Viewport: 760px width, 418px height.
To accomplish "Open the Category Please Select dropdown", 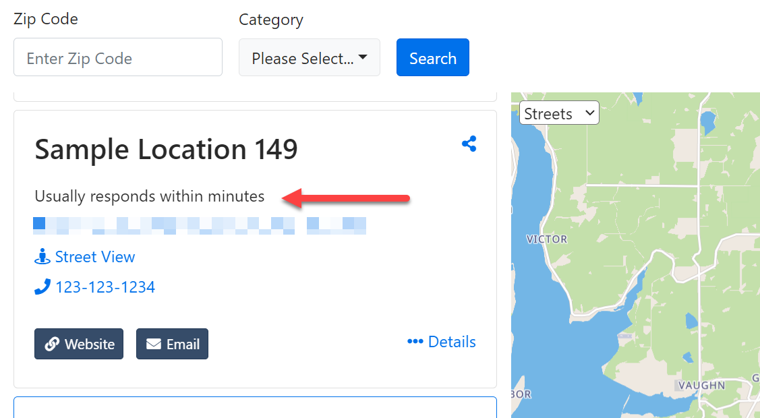I will coord(310,57).
